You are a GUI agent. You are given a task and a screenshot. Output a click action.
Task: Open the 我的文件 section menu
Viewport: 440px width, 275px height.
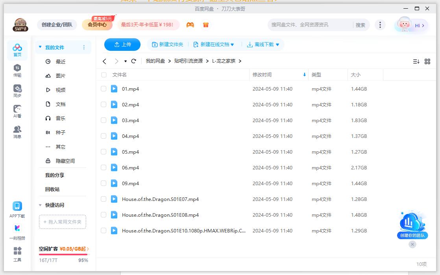[84, 47]
